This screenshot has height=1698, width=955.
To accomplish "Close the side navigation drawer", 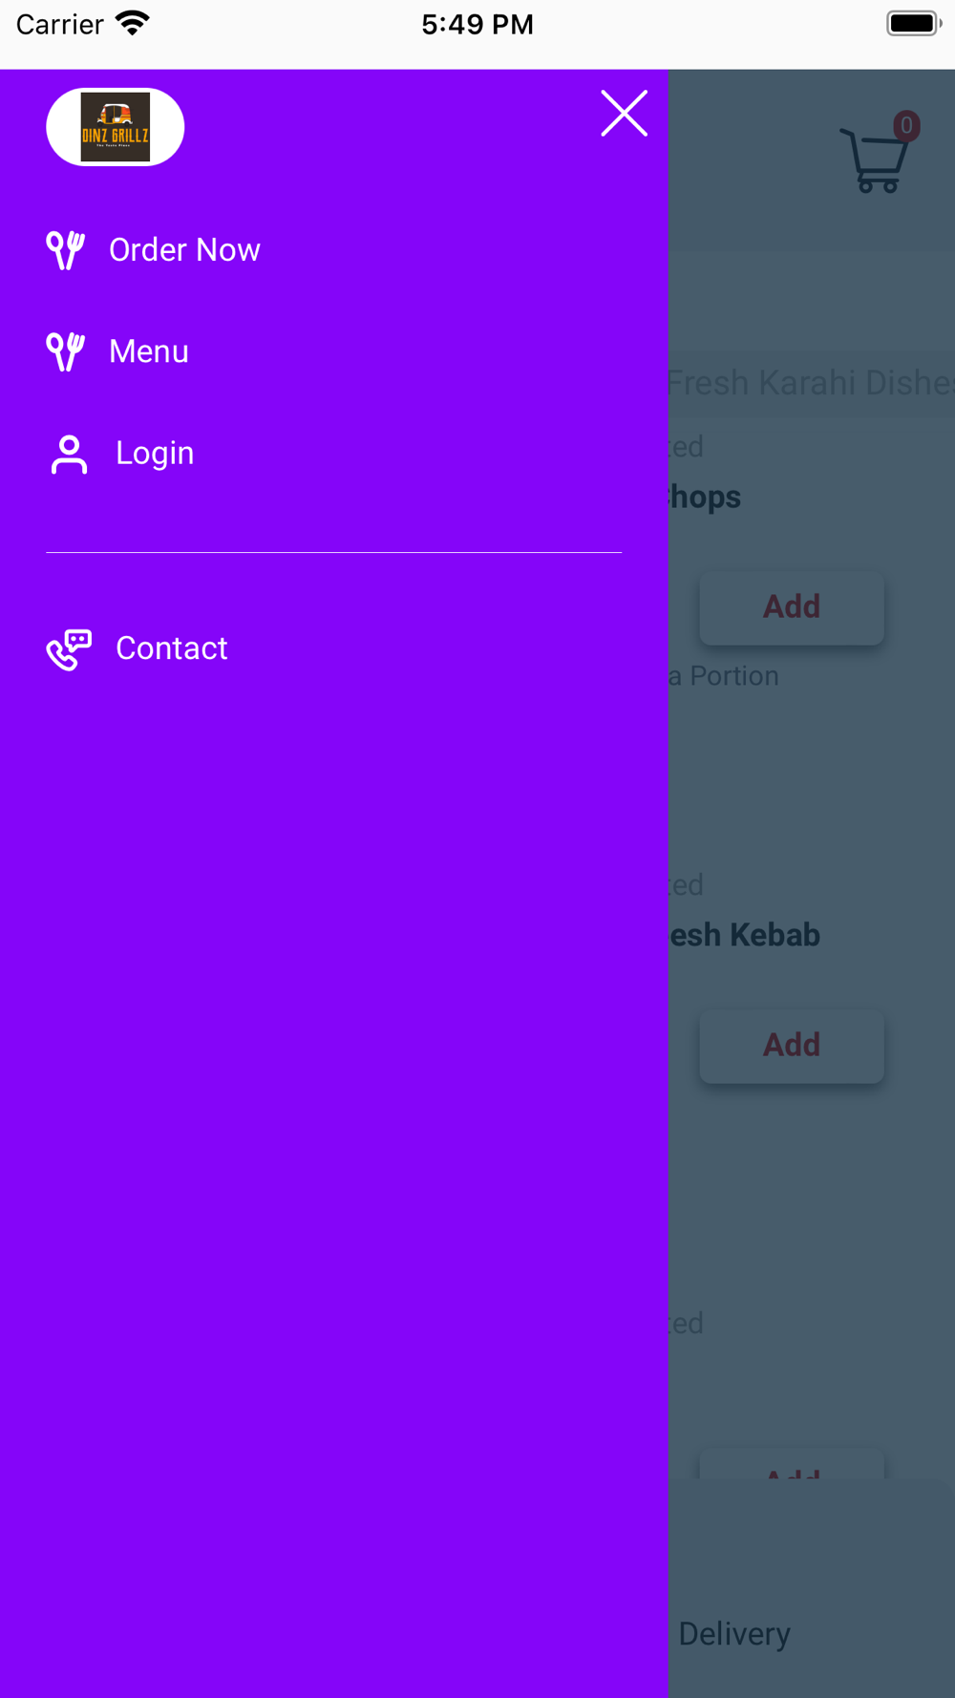I will [x=624, y=113].
